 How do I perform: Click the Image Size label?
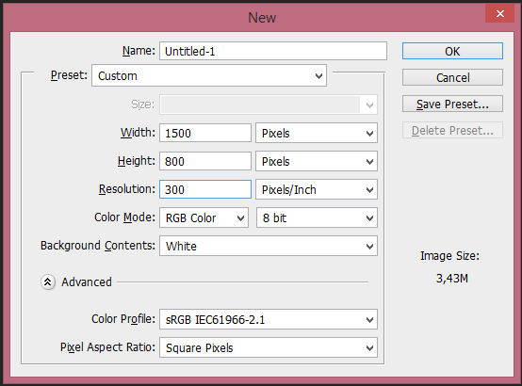(x=449, y=256)
